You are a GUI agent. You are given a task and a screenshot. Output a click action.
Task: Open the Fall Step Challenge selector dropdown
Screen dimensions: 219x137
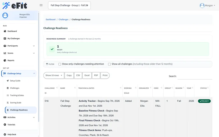tap(69, 5)
